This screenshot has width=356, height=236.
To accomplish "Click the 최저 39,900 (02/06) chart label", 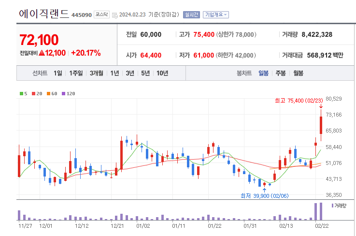I will point(265,196).
